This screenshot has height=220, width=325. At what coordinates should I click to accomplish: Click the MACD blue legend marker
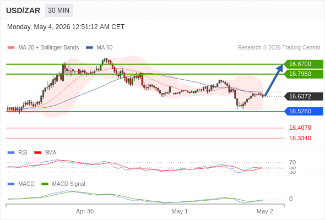point(11,184)
